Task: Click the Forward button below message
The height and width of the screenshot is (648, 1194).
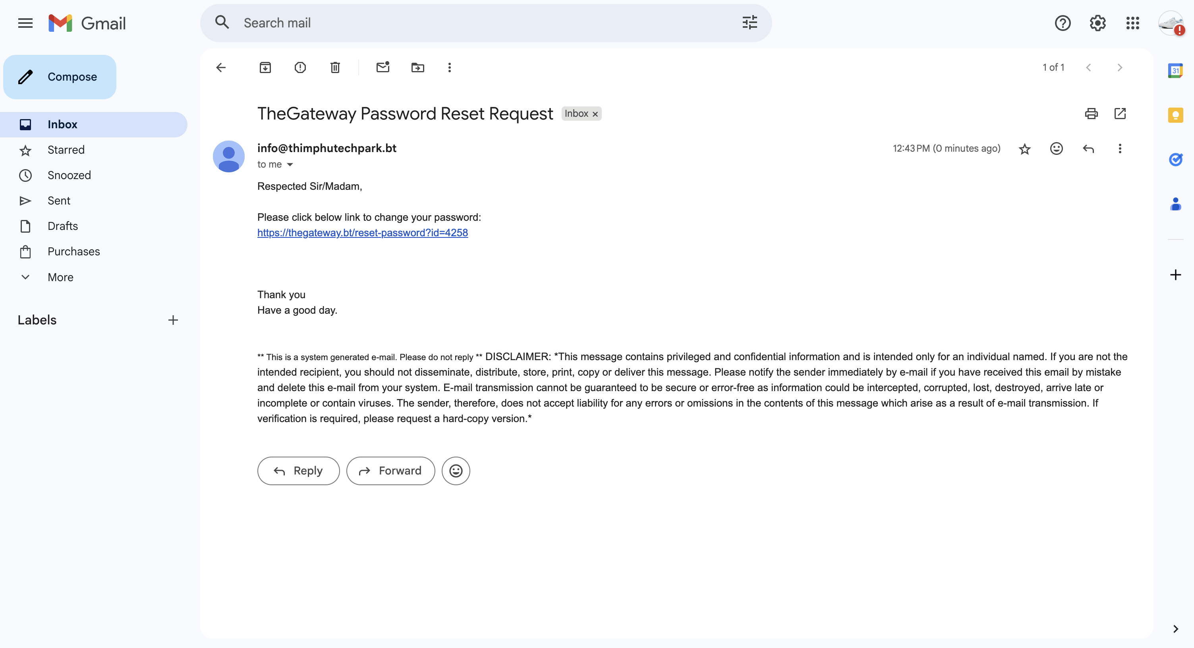Action: (390, 471)
